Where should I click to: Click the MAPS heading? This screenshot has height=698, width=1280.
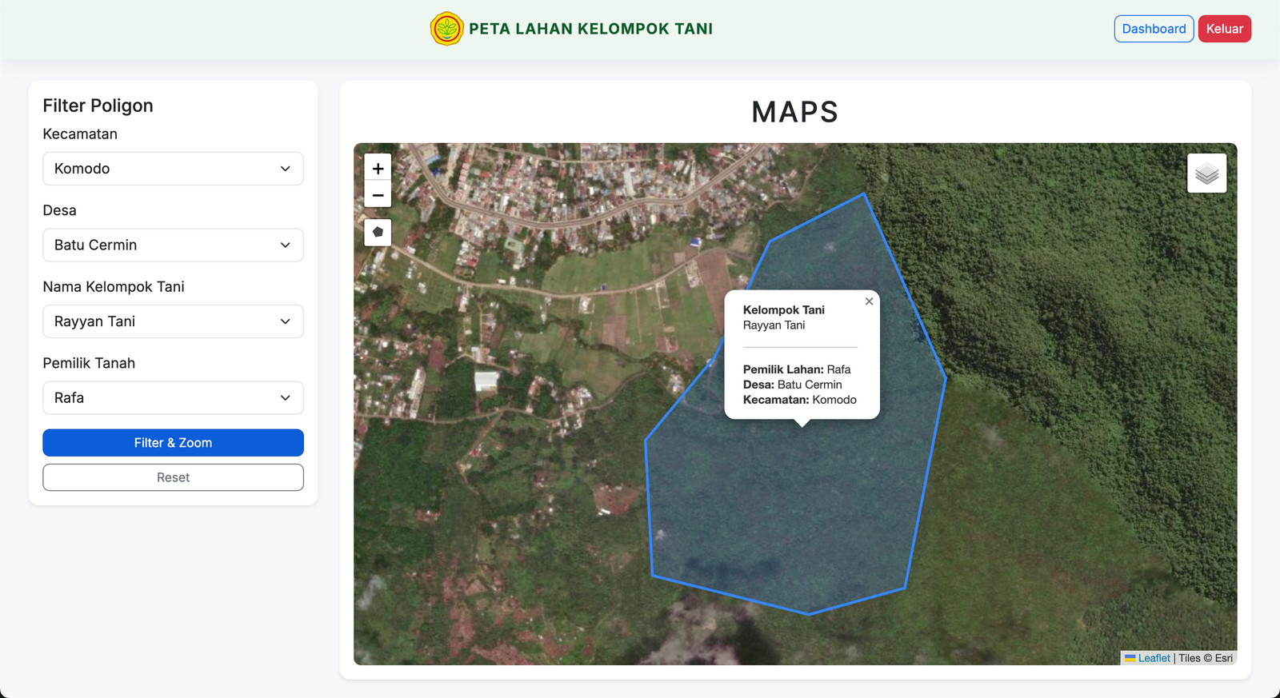(x=795, y=112)
